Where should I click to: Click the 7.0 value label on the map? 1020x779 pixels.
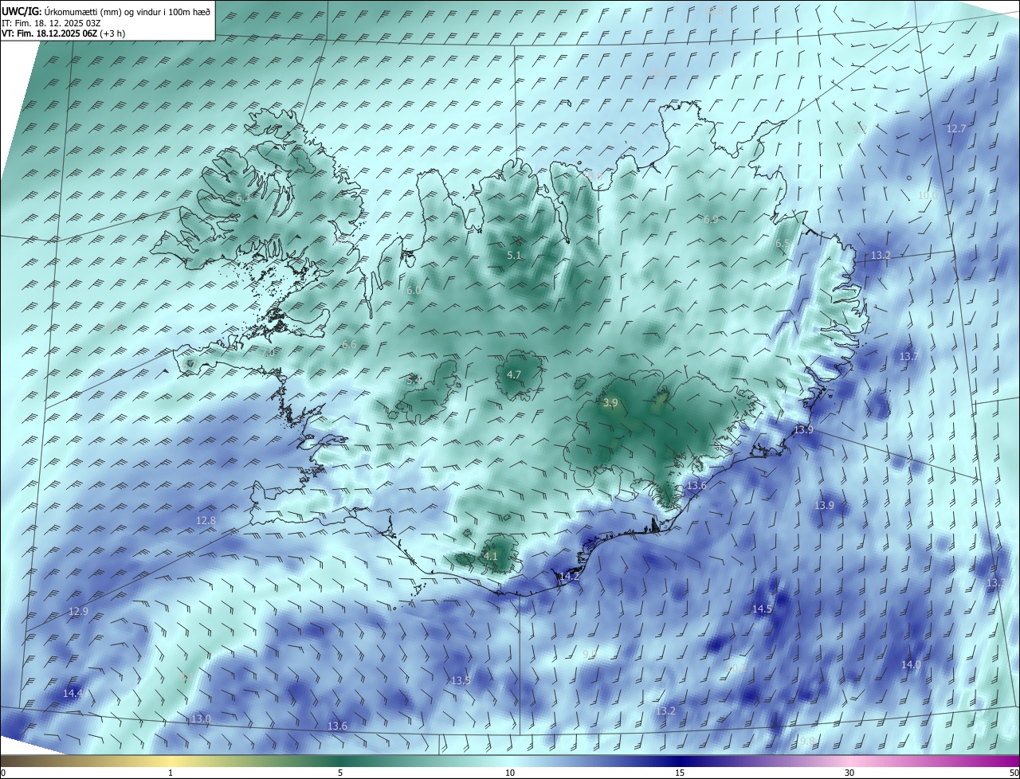[x=268, y=351]
